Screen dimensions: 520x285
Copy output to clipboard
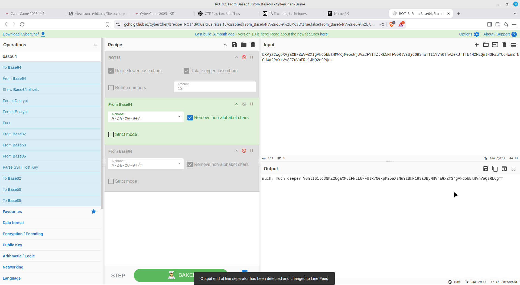click(x=495, y=169)
